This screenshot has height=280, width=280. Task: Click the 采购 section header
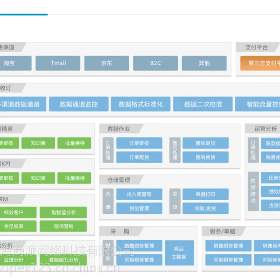coord(119,231)
